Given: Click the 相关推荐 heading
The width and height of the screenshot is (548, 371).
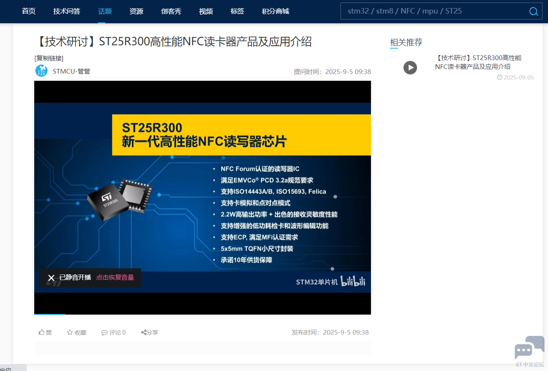Looking at the screenshot, I should coord(406,42).
